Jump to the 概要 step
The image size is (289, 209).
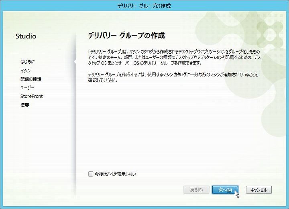tap(25, 105)
